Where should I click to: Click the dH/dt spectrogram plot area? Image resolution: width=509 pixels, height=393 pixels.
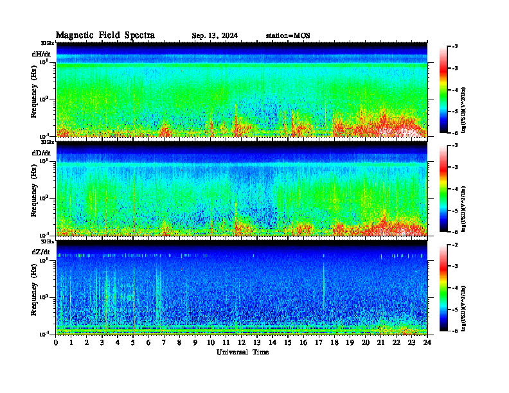[x=242, y=89]
